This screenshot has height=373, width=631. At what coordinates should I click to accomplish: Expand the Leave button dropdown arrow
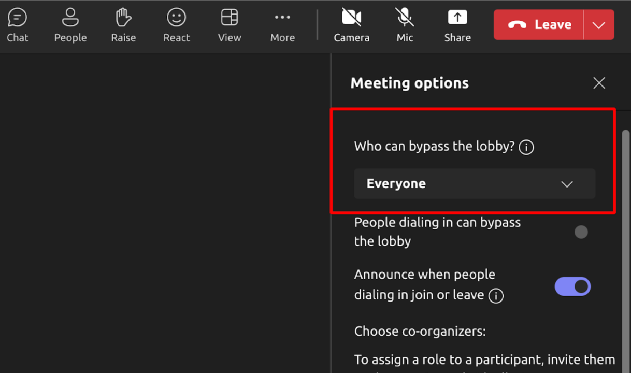599,25
